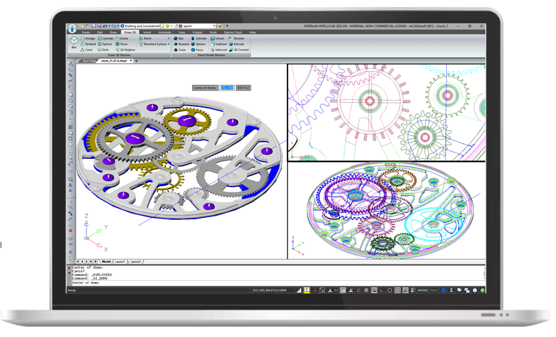
Task: Switch to the Layout1 tab
Action: point(120,262)
